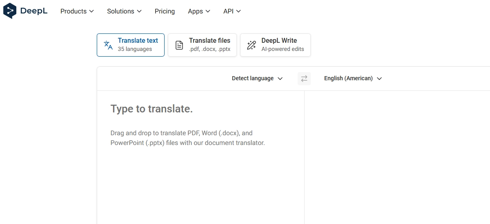Expand the Solutions chevron arrow
Image resolution: width=490 pixels, height=224 pixels.
click(139, 11)
